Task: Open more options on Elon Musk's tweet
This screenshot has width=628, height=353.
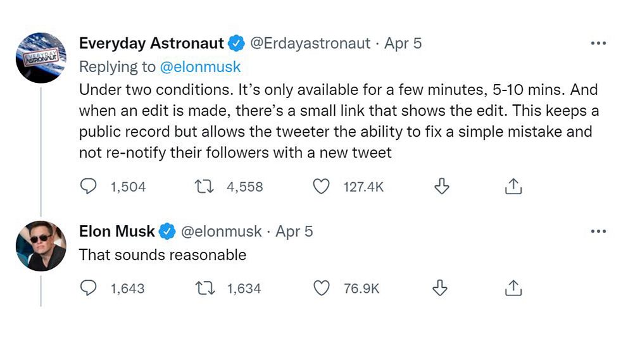Action: pos(598,232)
